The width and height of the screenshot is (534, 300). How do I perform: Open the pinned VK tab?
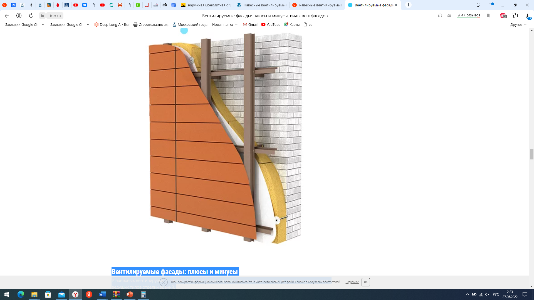point(85,5)
